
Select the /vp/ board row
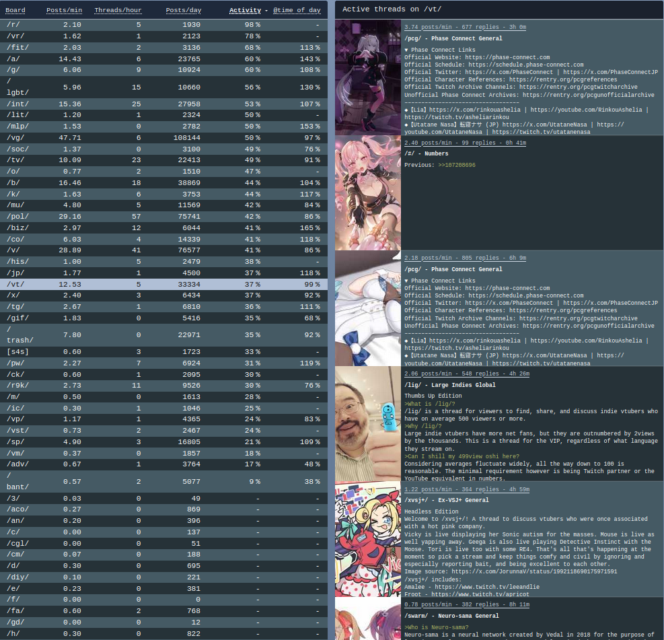[x=163, y=419]
